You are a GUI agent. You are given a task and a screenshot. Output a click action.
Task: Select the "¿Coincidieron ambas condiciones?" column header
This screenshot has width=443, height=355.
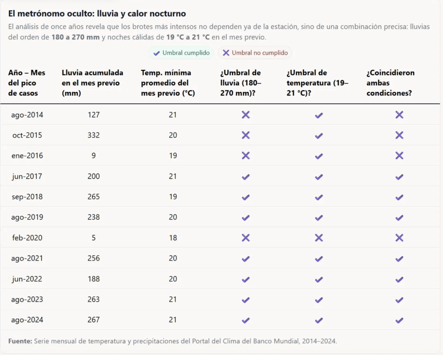(x=390, y=83)
